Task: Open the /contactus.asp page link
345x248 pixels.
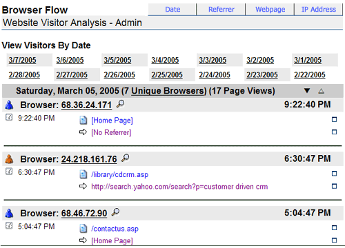Action: coord(115,229)
